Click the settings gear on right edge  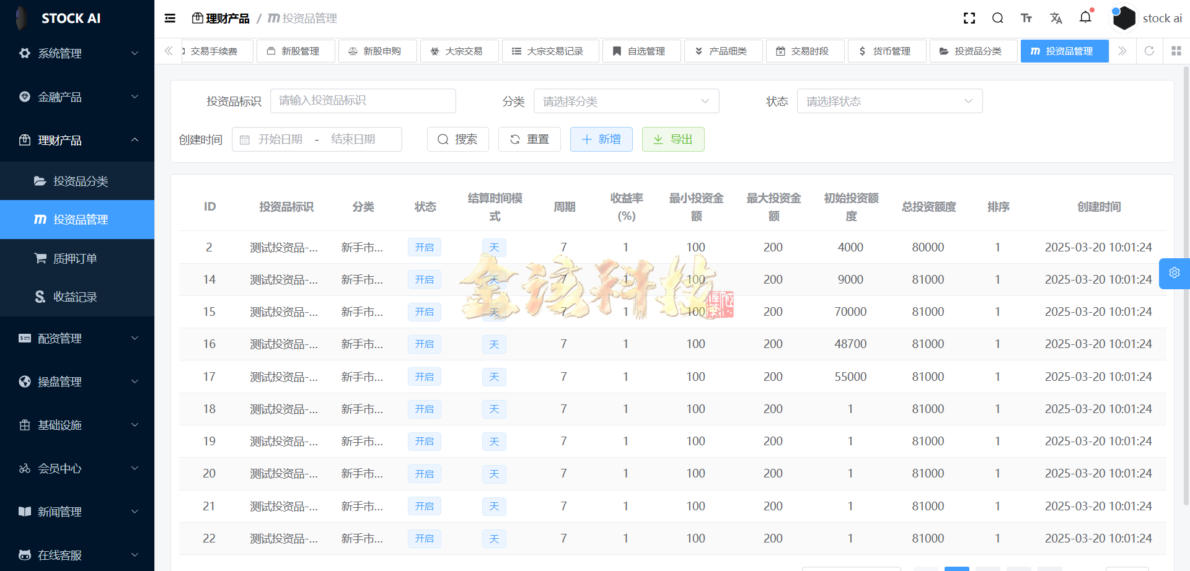point(1175,272)
